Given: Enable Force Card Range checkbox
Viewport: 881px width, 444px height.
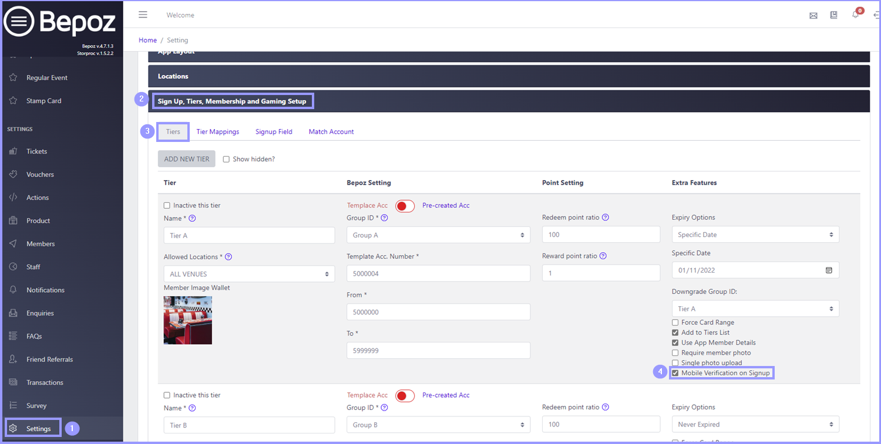Looking at the screenshot, I should tap(675, 323).
